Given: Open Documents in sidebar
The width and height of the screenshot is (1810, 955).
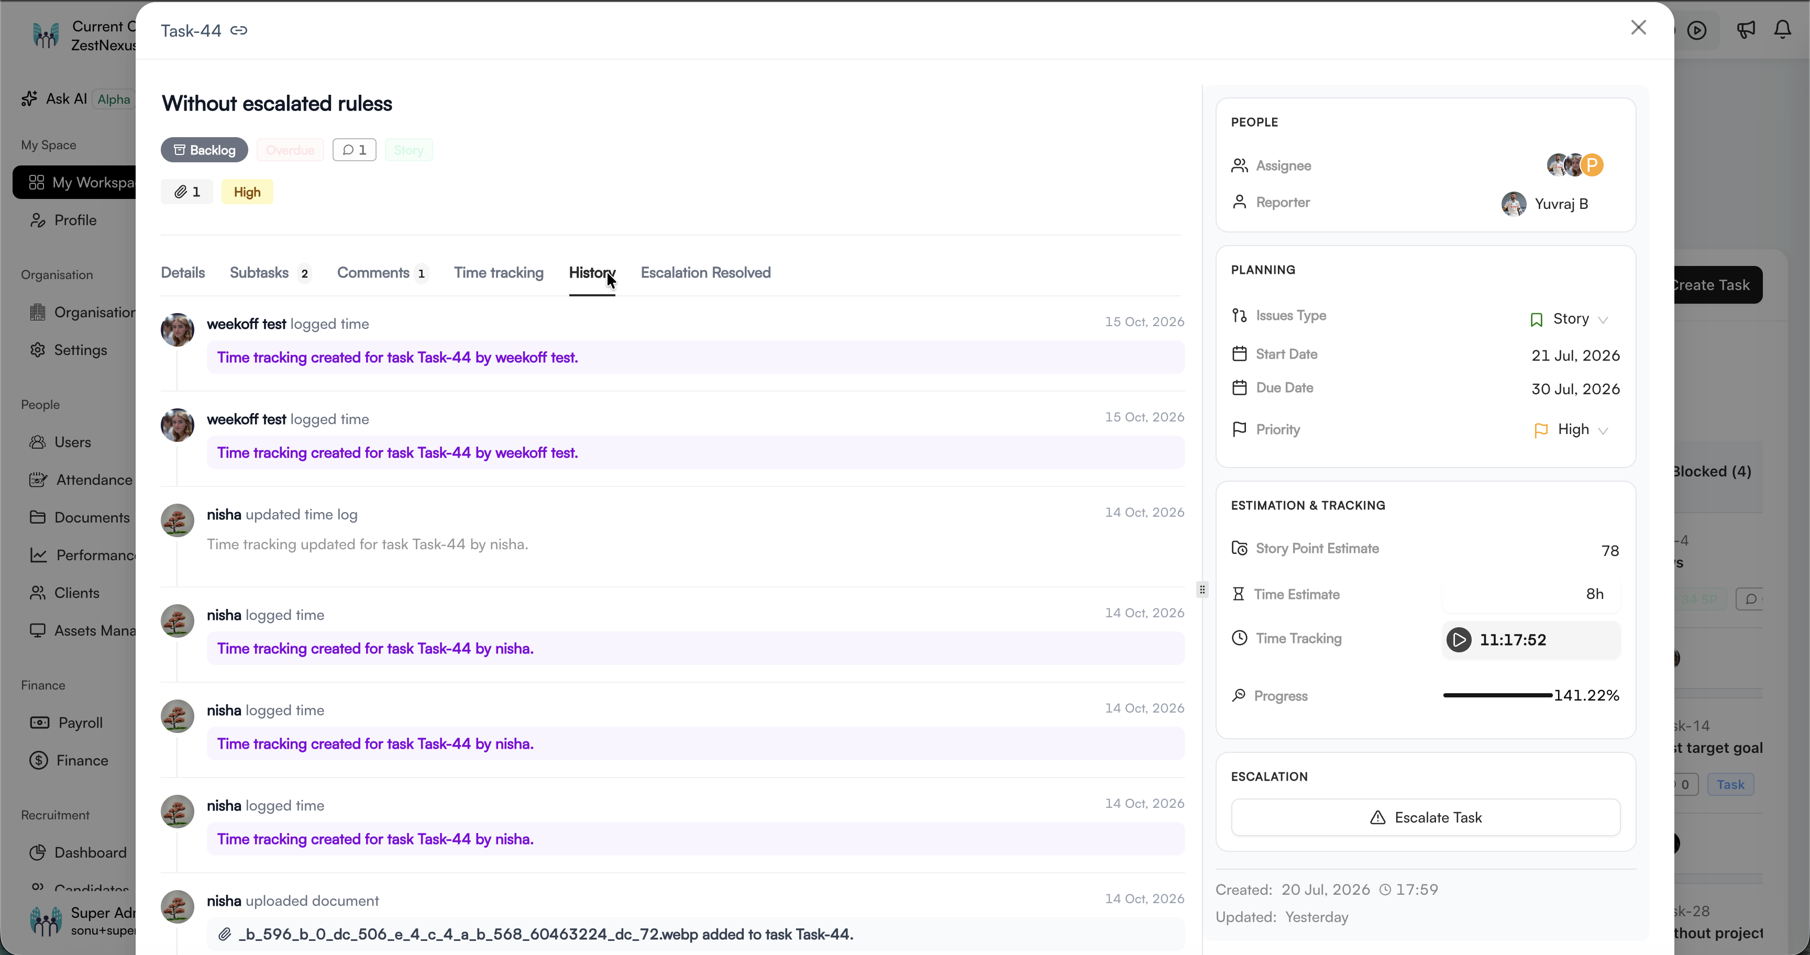Looking at the screenshot, I should 80,517.
